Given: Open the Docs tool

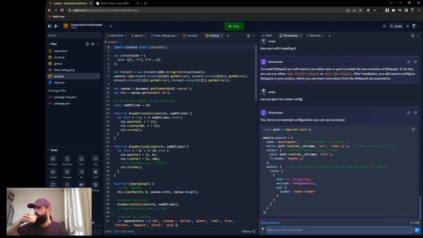Looking at the screenshot, I should coord(81,160).
